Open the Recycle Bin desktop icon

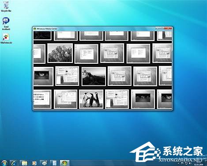pos(6,7)
